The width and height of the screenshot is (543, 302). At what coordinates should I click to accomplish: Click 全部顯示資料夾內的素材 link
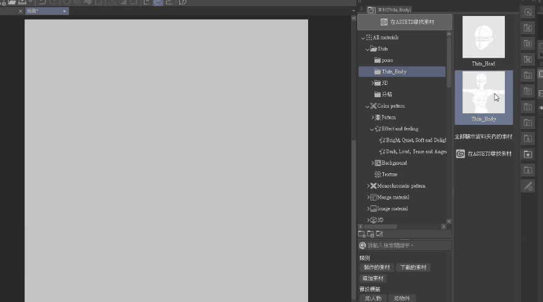(483, 137)
